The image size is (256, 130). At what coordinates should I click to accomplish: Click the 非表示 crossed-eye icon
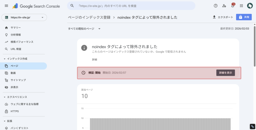click(6, 87)
